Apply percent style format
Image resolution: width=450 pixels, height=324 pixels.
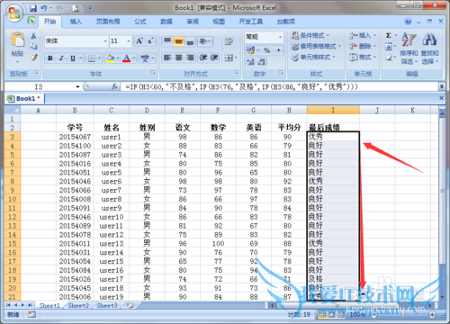point(266,50)
